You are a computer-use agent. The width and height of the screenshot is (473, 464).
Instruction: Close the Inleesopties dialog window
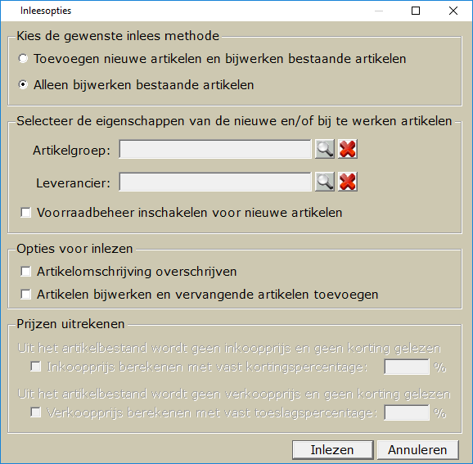(453, 11)
